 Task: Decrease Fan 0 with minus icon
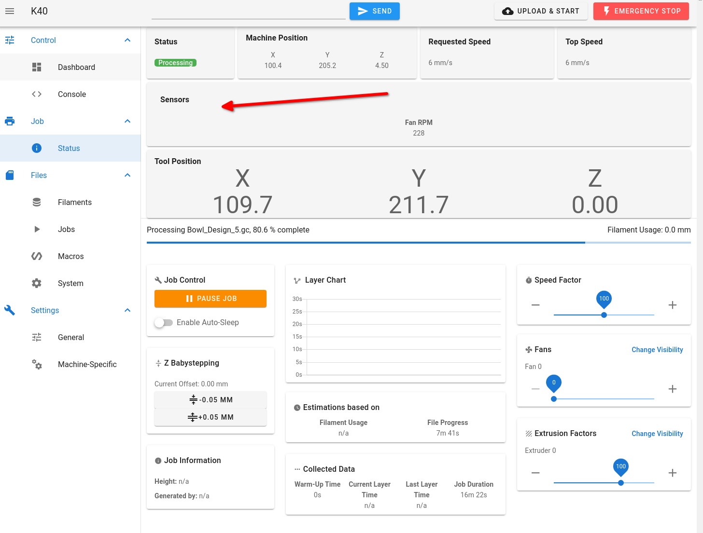point(535,389)
